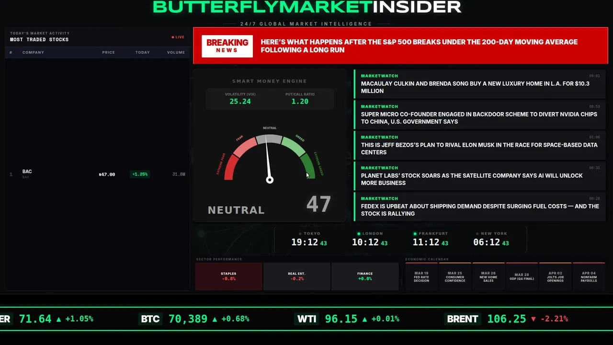
Task: Click the Volatility (VIX) value 25.24
Action: [240, 102]
